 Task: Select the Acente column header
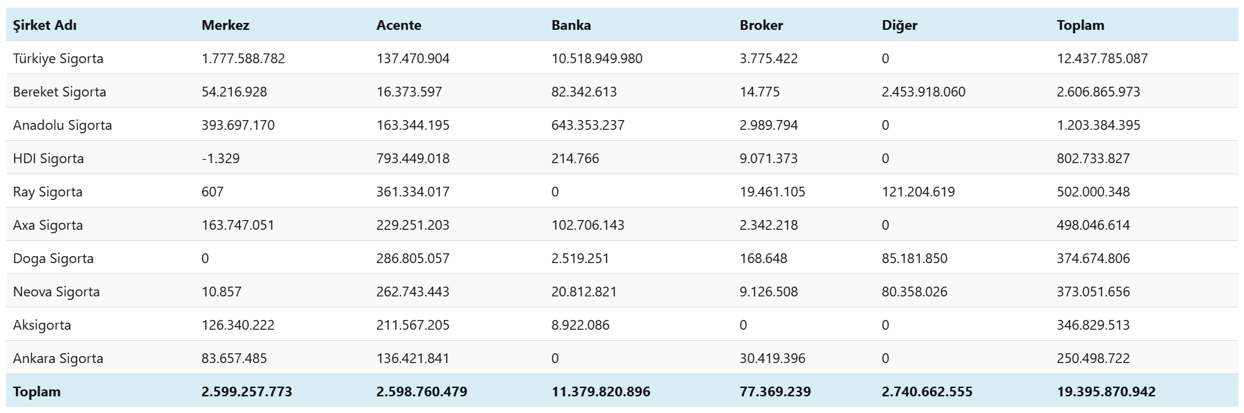(x=399, y=25)
